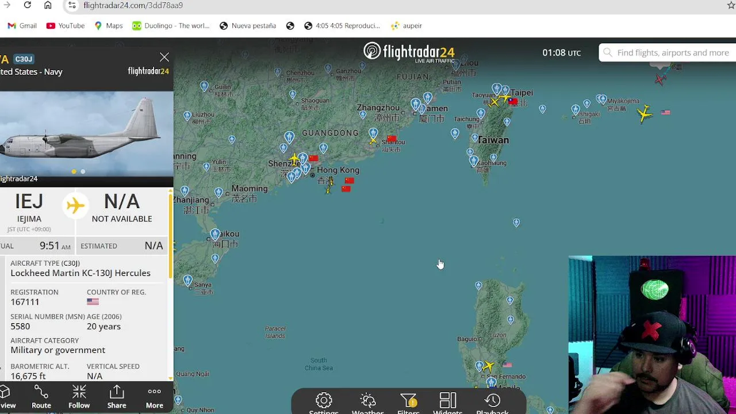Follow the selected aircraft
Image resolution: width=736 pixels, height=414 pixels.
pos(79,397)
